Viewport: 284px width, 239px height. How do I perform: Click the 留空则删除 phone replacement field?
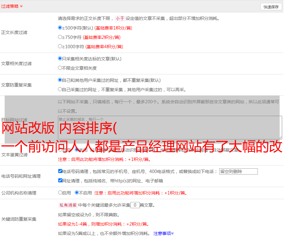238,171
